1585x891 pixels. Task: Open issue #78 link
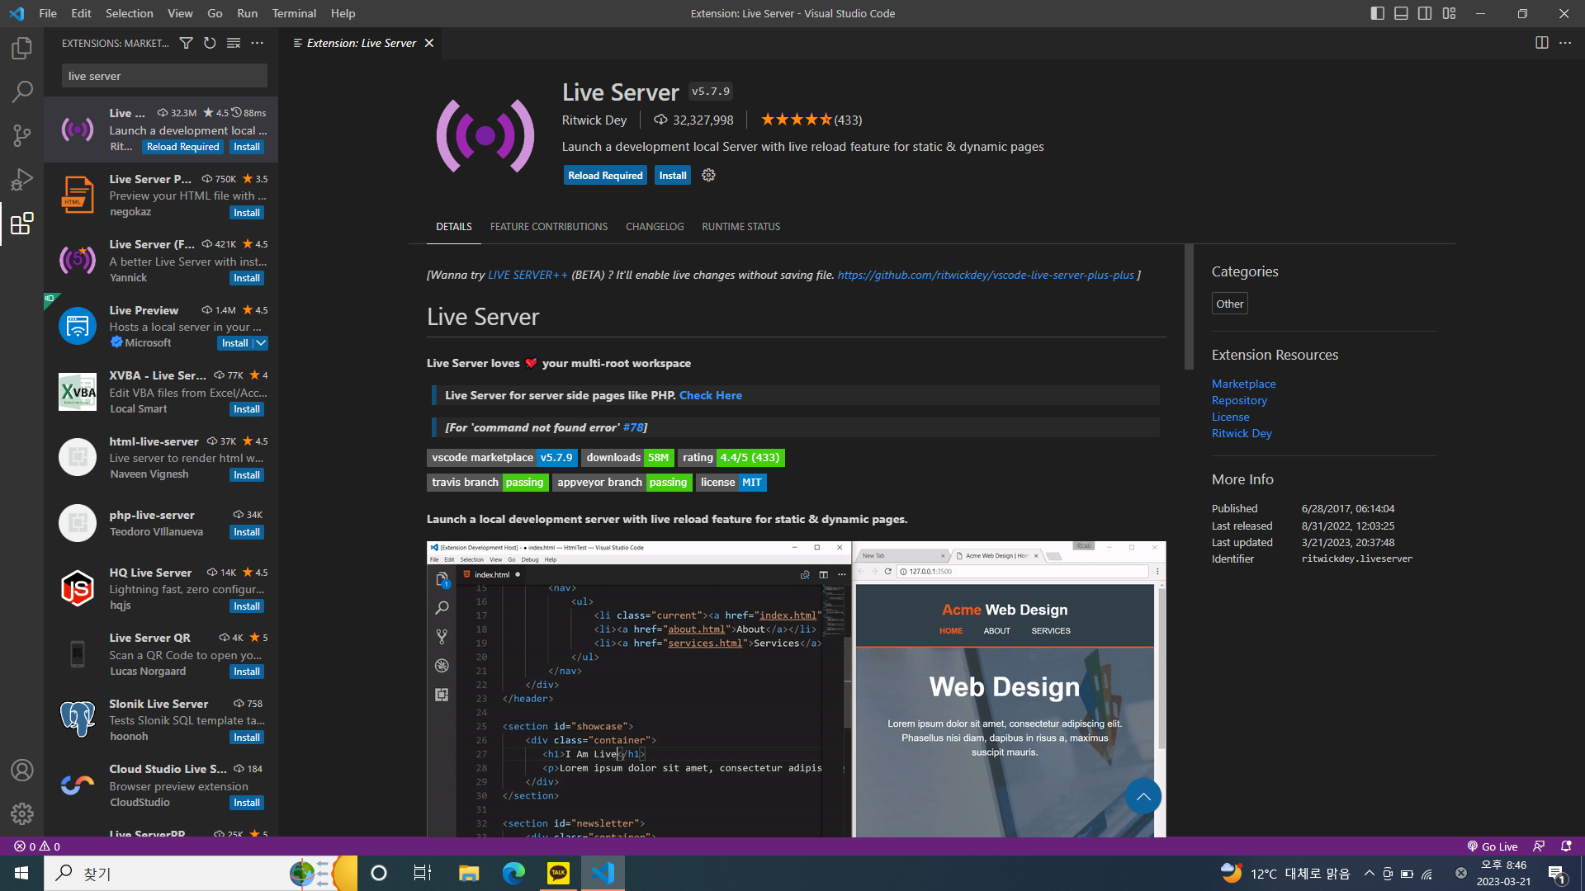pos(633,427)
